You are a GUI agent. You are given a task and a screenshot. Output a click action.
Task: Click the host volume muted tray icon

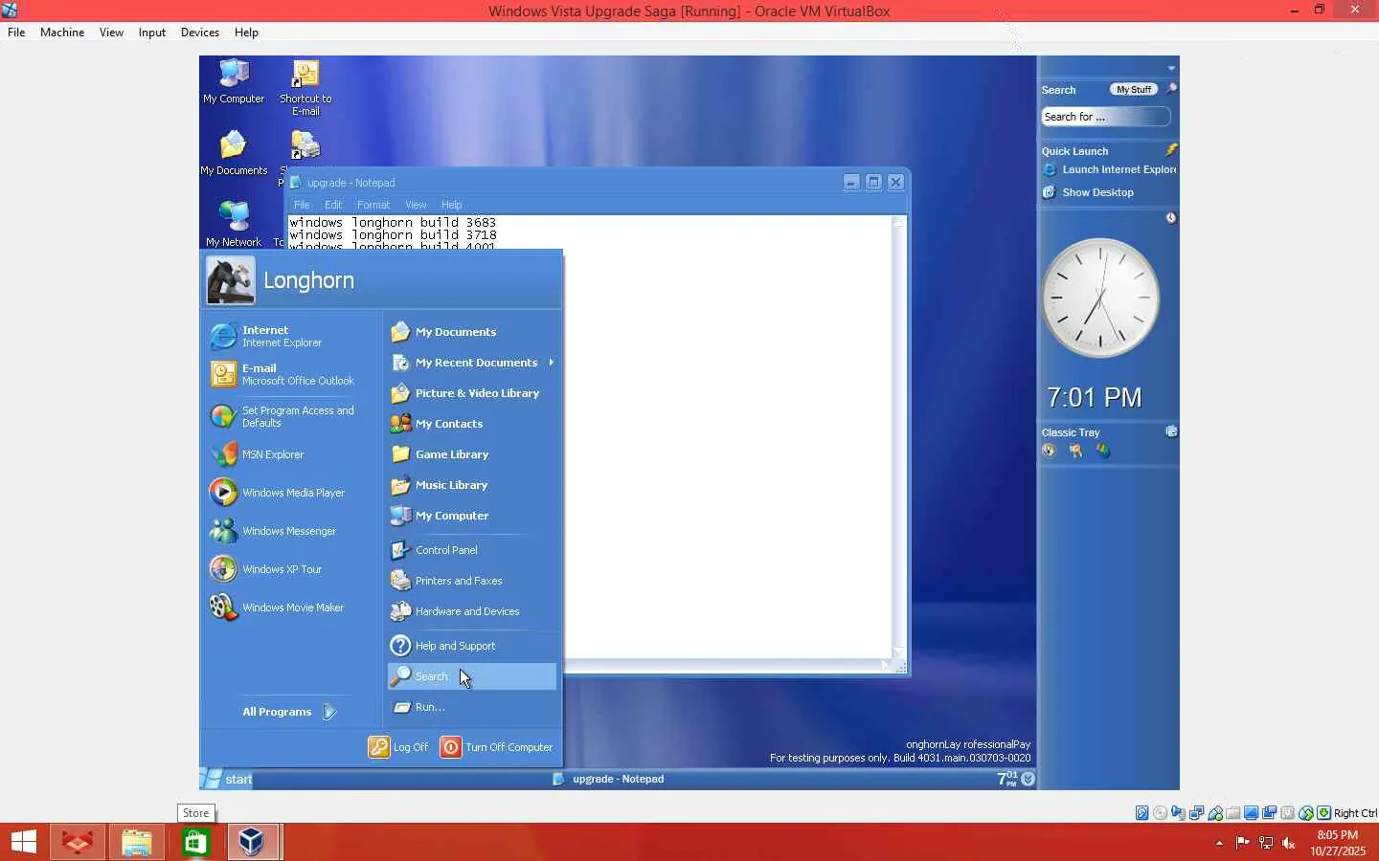(1289, 843)
